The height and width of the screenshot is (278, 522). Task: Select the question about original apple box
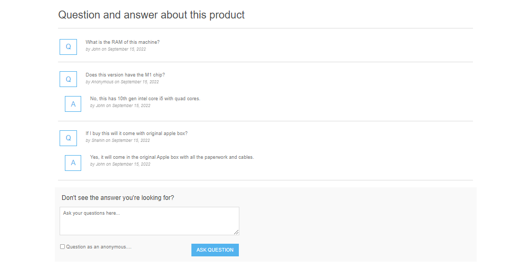pos(137,133)
